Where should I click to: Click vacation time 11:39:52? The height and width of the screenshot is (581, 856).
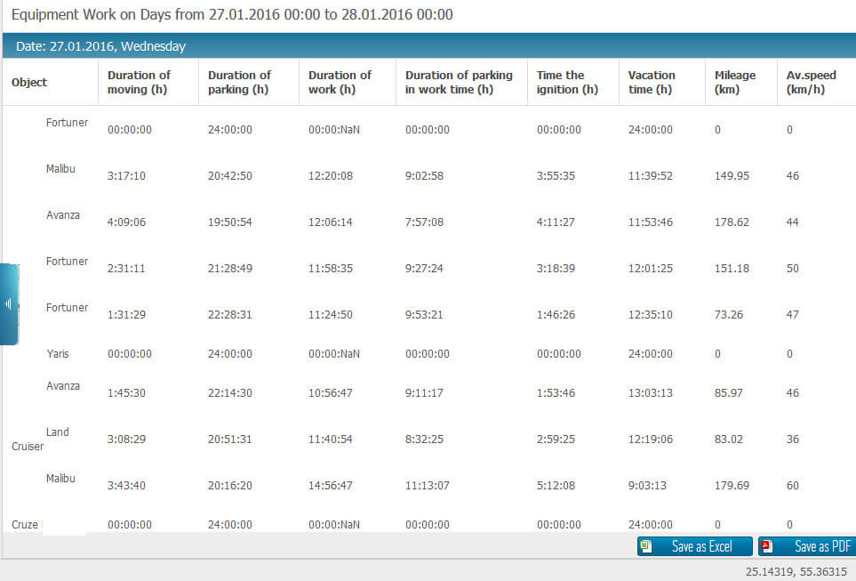point(650,176)
